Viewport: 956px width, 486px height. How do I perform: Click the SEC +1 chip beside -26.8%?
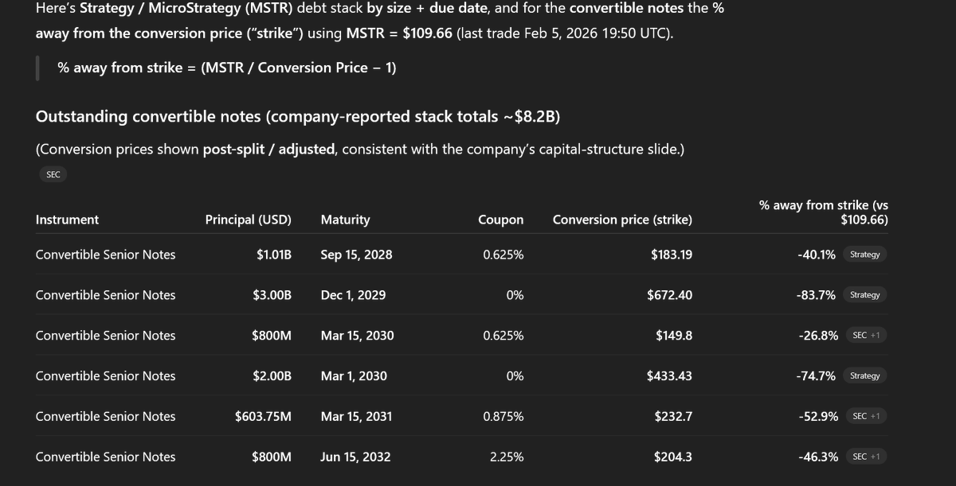tap(866, 336)
